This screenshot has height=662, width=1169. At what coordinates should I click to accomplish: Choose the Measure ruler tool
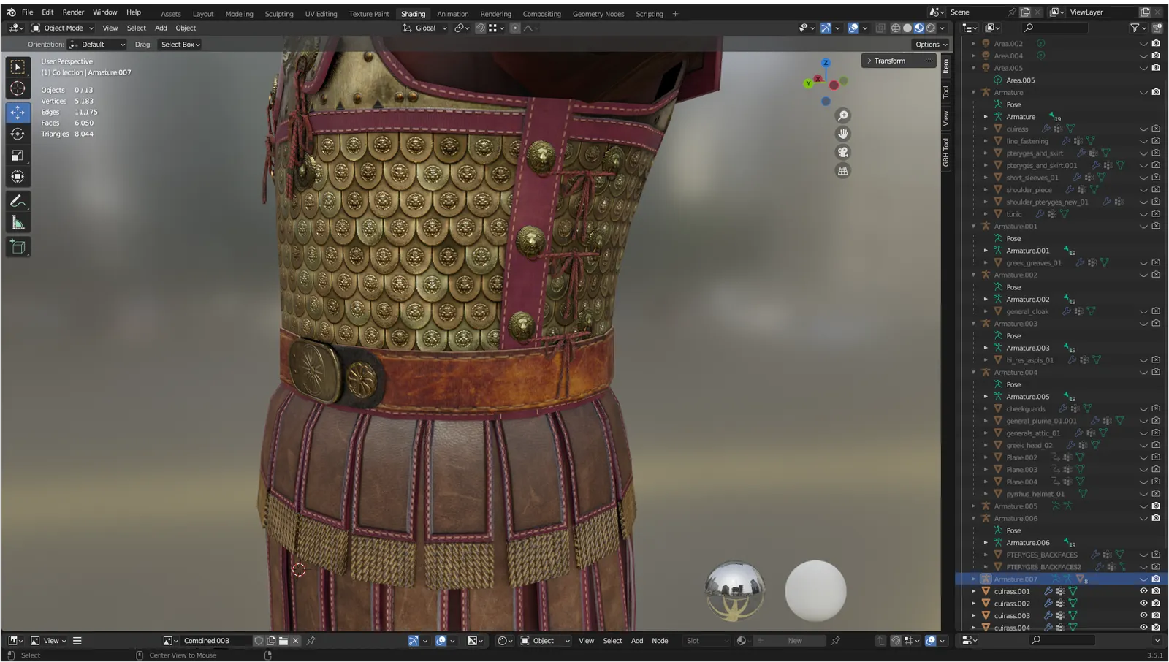[x=18, y=223]
